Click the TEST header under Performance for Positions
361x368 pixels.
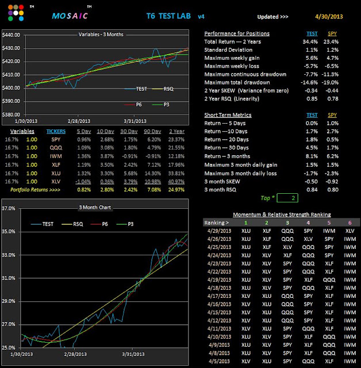312,33
